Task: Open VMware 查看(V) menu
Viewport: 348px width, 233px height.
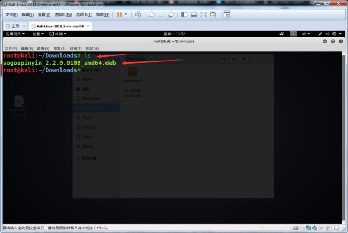Action: [44, 14]
